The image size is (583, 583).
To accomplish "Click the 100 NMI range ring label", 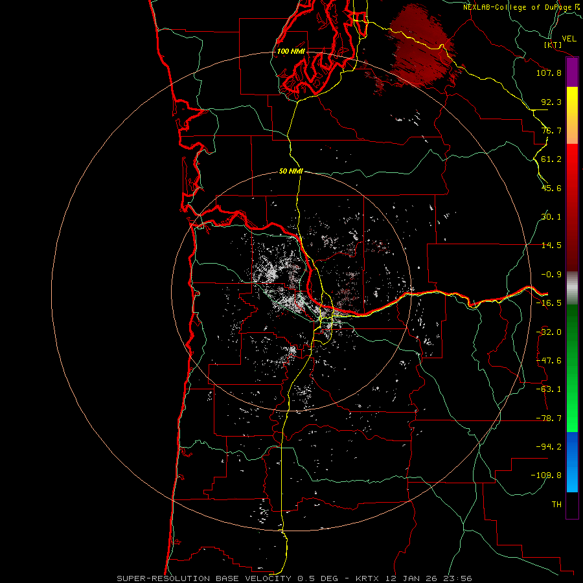I will point(291,51).
